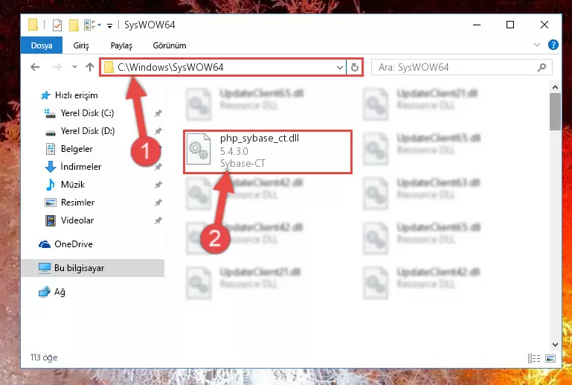572x385 pixels.
Task: Switch to the Görünüm ribbon tab
Action: tap(170, 45)
